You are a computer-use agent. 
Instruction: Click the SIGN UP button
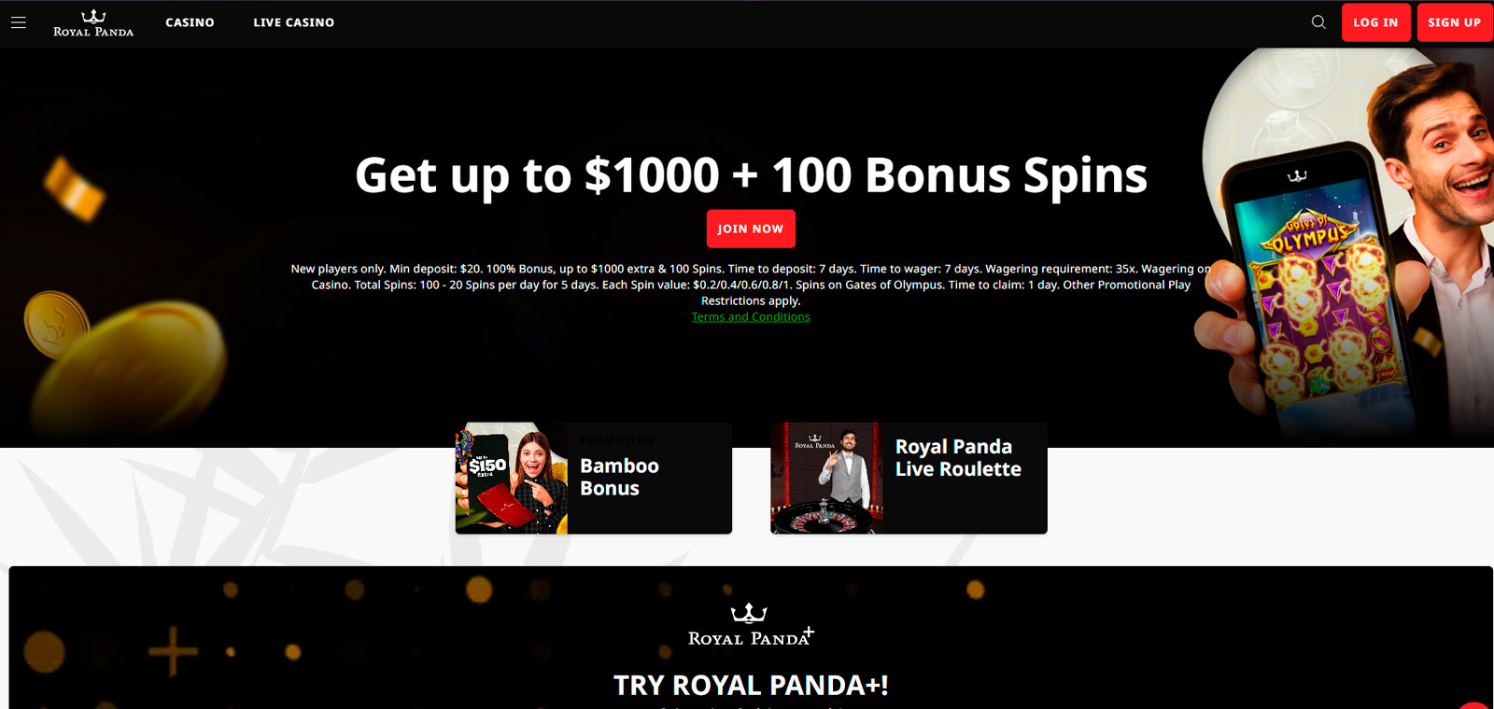click(1454, 22)
